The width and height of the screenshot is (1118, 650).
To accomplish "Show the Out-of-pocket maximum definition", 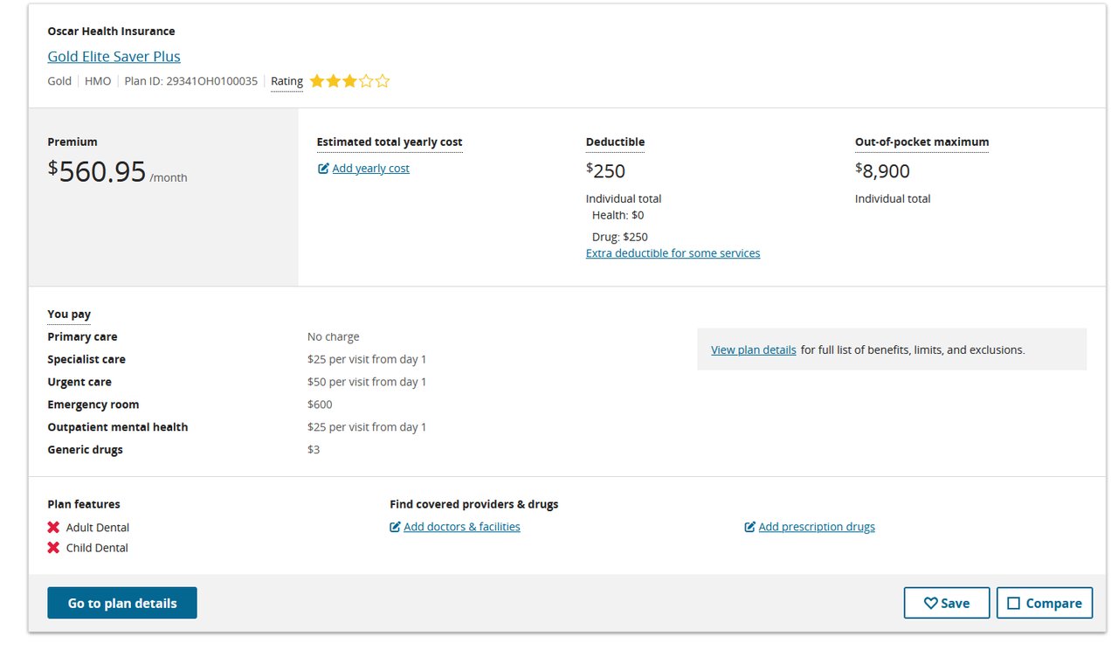I will coord(921,142).
